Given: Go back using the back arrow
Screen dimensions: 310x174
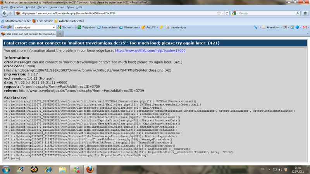Looking at the screenshot, I should tap(4, 13).
